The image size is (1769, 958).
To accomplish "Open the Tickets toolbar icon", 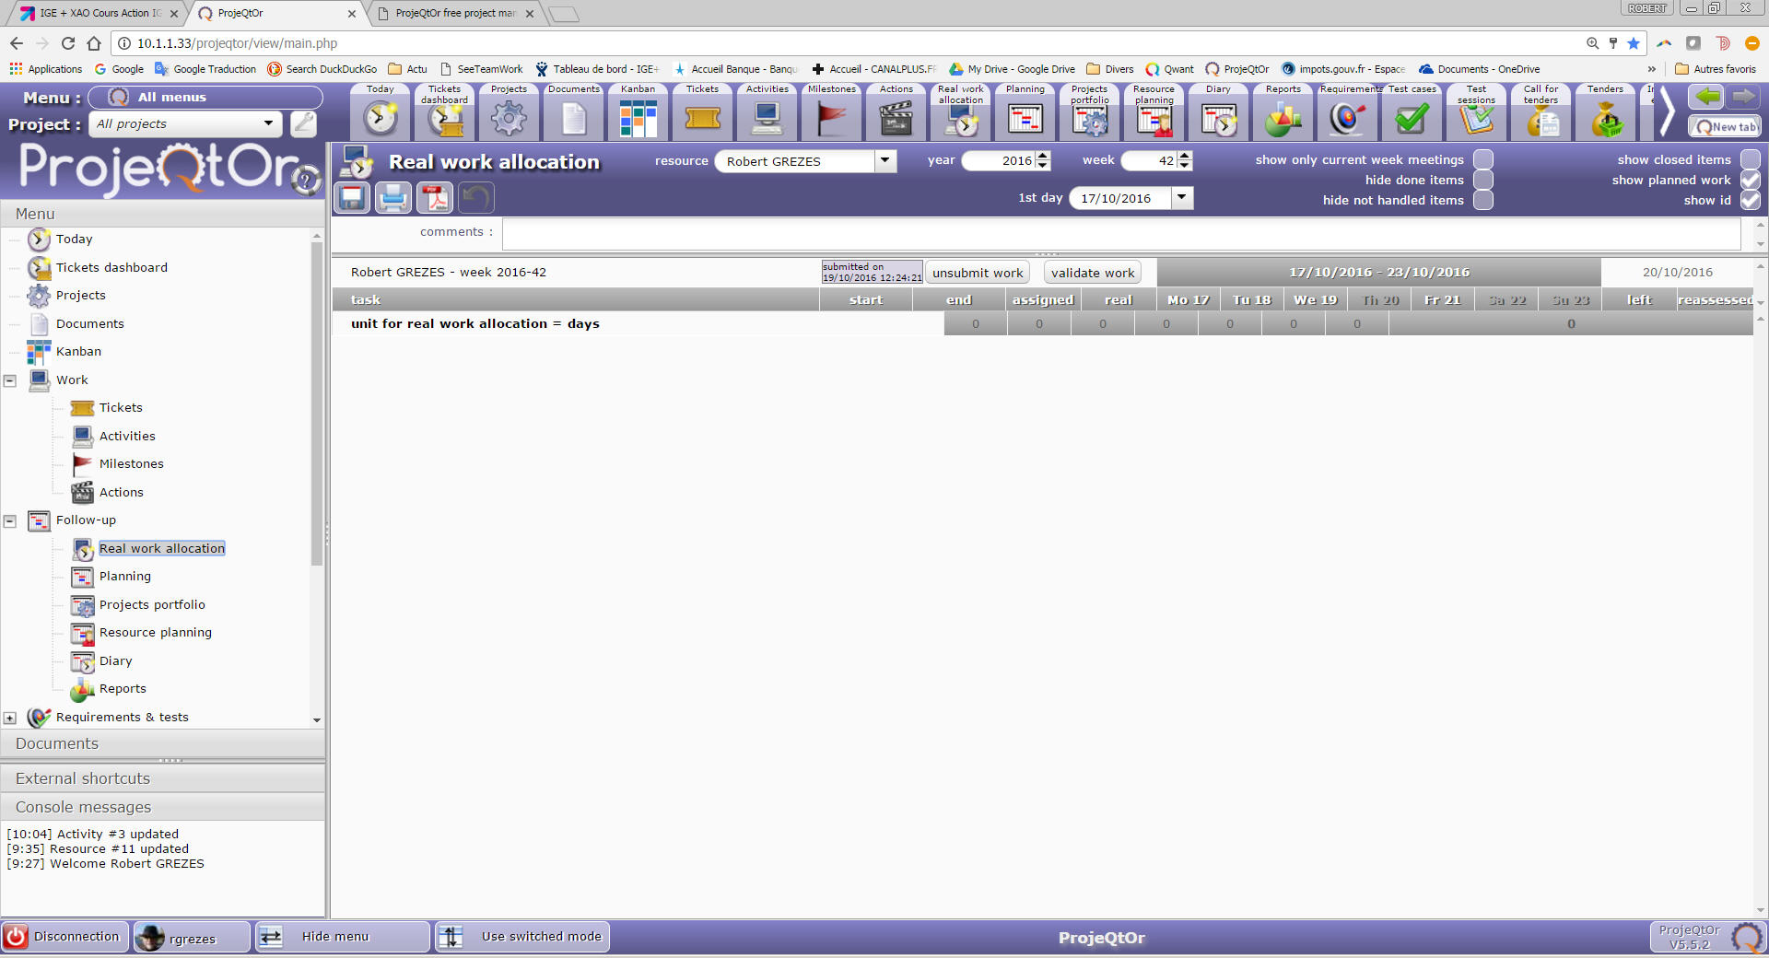I will pyautogui.click(x=702, y=111).
